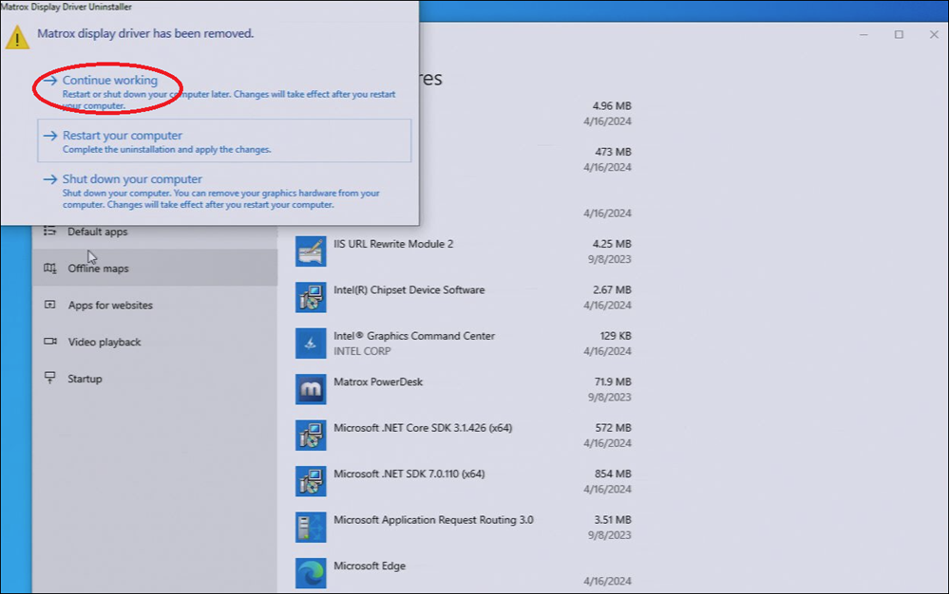Click Intel Graphics Command Center icon

tap(311, 343)
